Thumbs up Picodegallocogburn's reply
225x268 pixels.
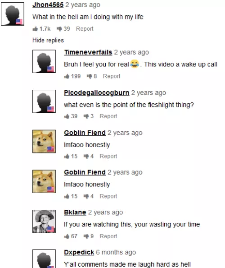coord(67,116)
